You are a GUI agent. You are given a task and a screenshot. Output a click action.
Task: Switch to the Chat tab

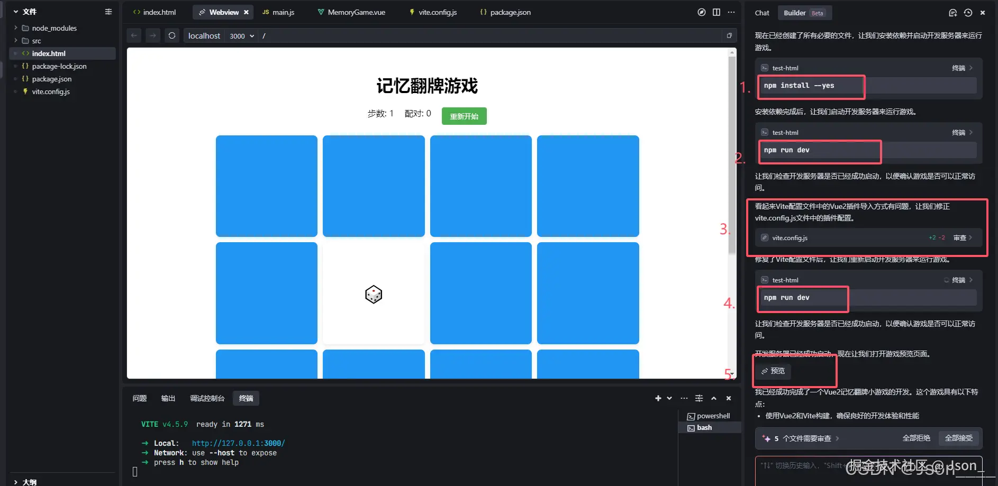[x=762, y=13]
